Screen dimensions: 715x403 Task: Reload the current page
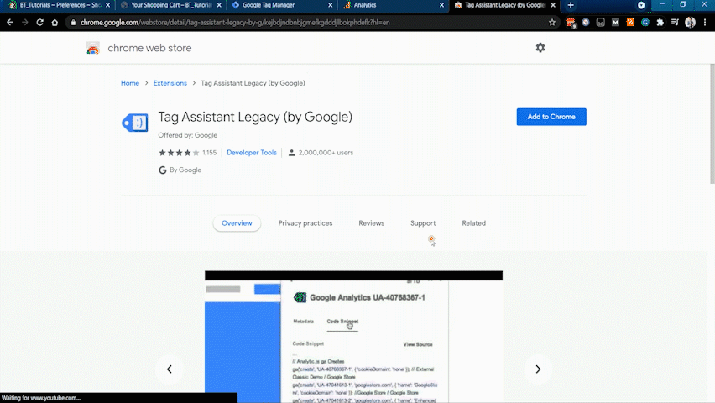39,23
